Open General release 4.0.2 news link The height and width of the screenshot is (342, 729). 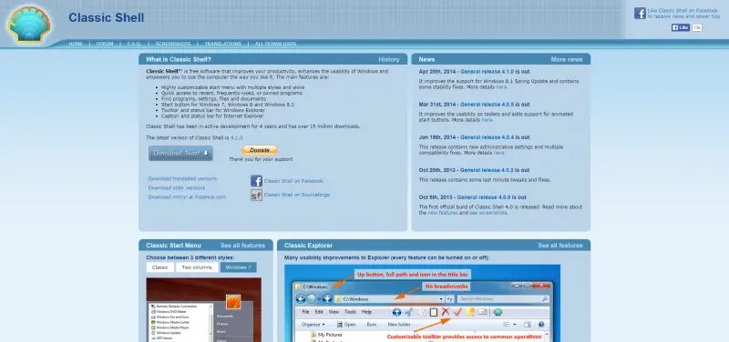pyautogui.click(x=487, y=170)
